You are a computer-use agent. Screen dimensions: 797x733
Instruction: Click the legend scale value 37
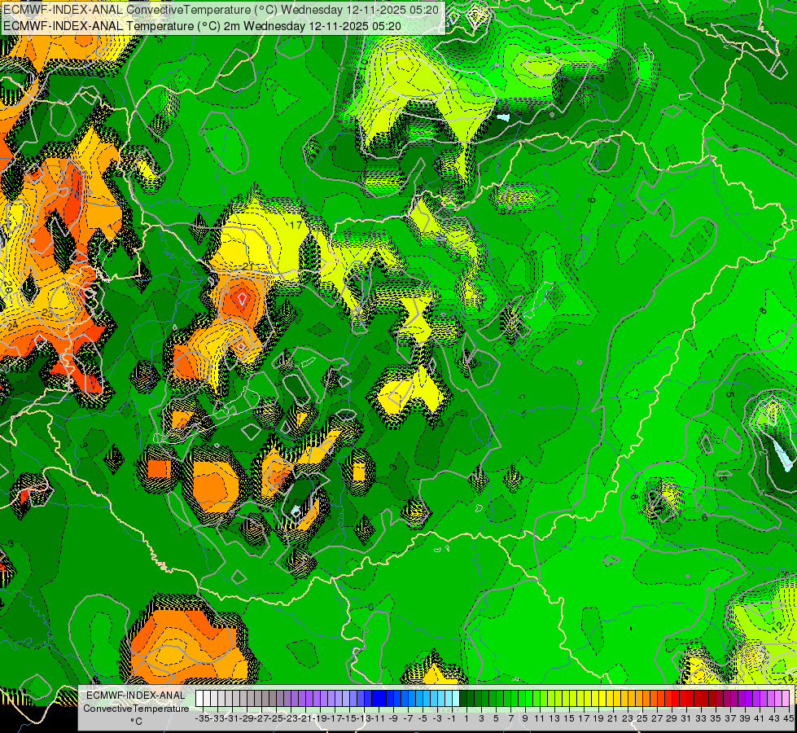[730, 718]
